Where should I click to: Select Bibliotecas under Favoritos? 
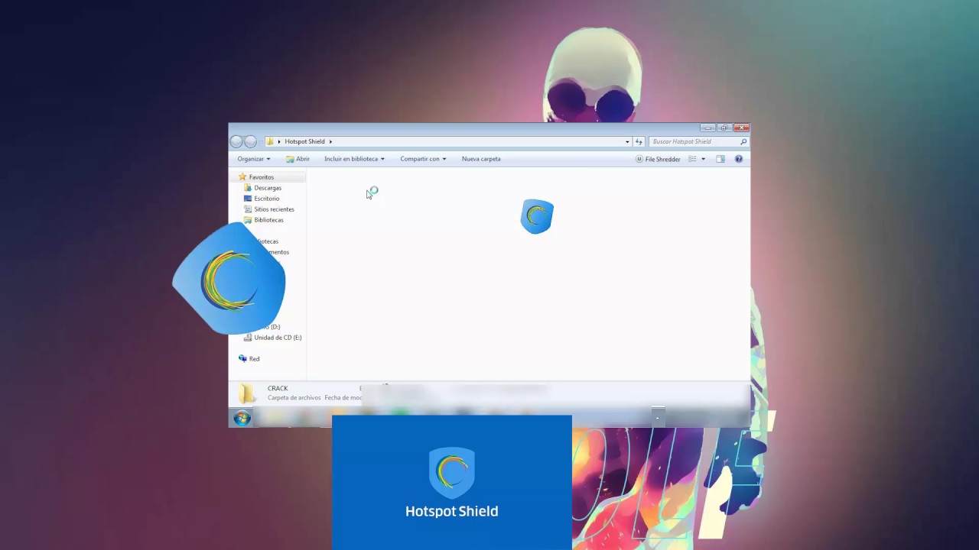(x=268, y=220)
